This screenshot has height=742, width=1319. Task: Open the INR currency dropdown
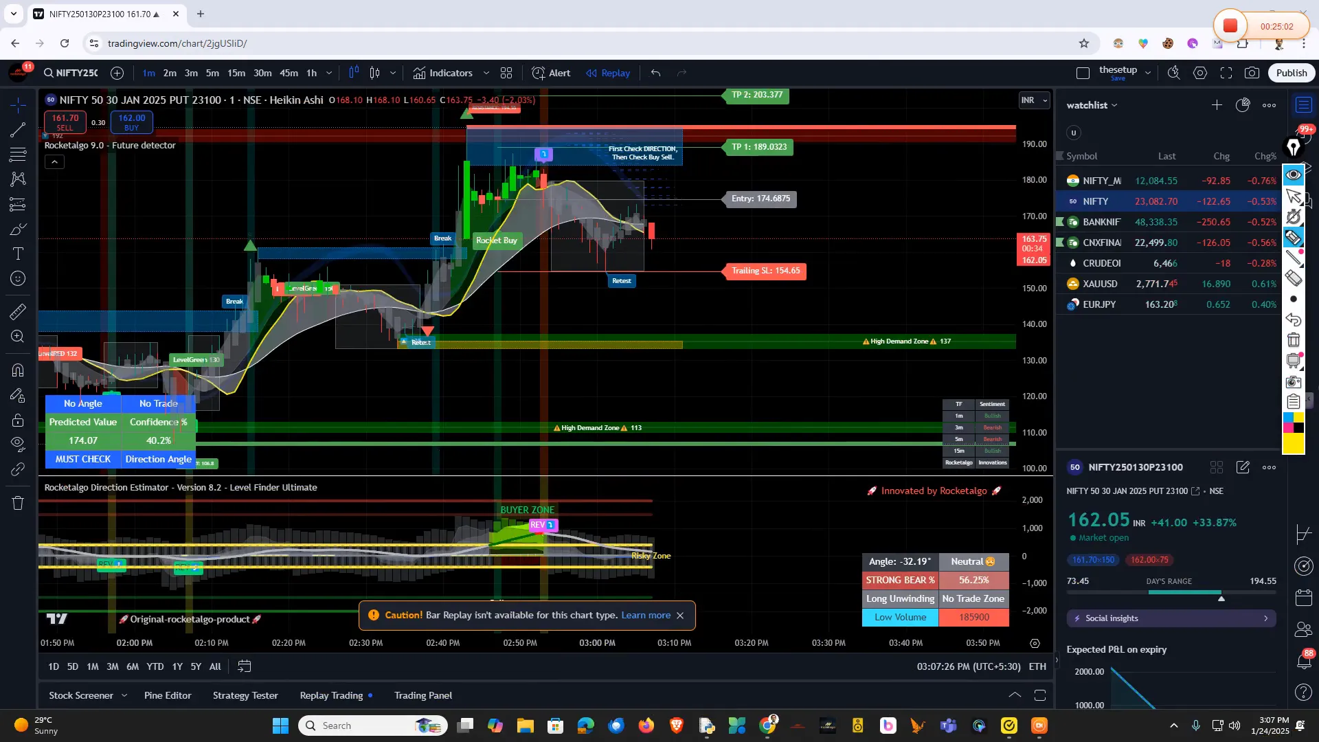pos(1033,100)
